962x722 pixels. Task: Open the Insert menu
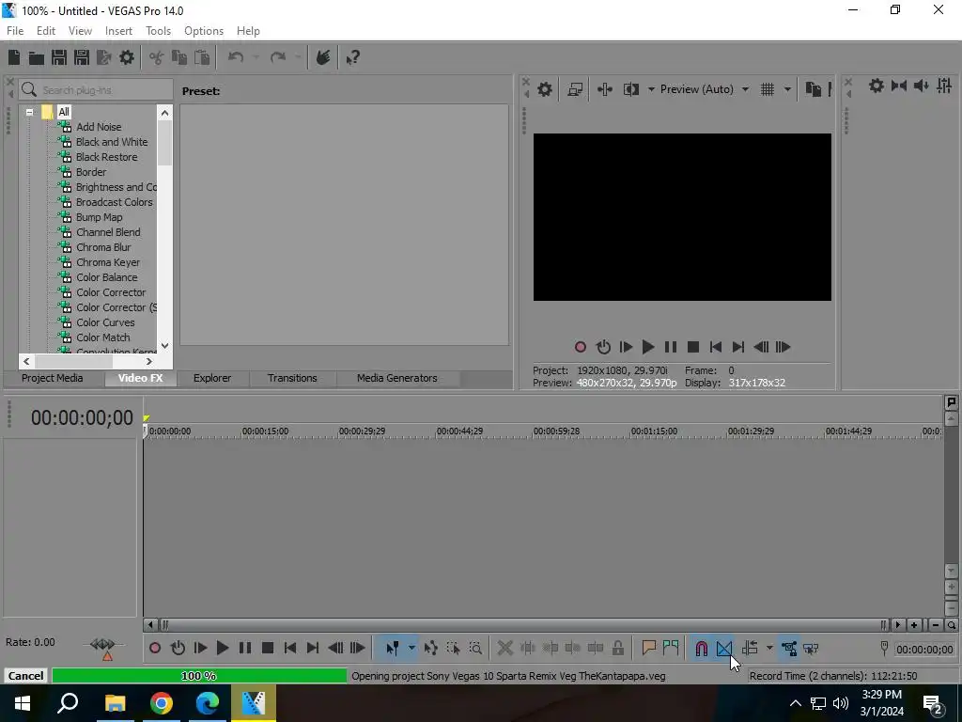pyautogui.click(x=118, y=31)
